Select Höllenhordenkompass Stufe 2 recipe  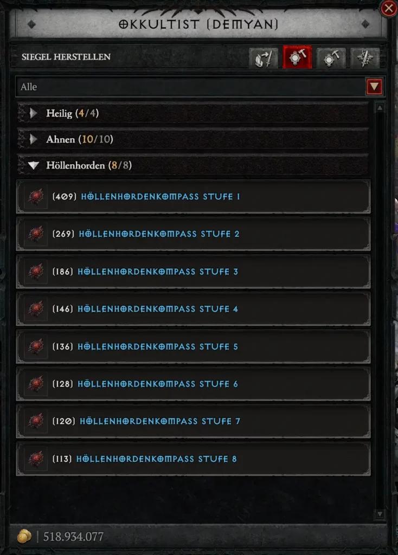pos(194,234)
